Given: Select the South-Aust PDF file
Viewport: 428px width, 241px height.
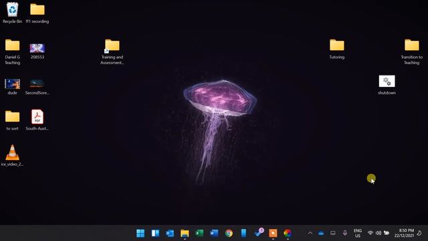Looking at the screenshot, I should coord(37,120).
